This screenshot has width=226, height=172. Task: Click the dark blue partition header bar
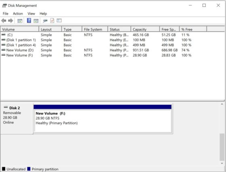(x=103, y=107)
